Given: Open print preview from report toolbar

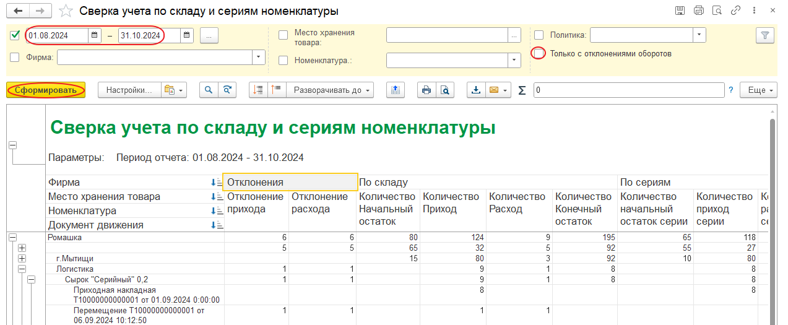Looking at the screenshot, I should (444, 90).
